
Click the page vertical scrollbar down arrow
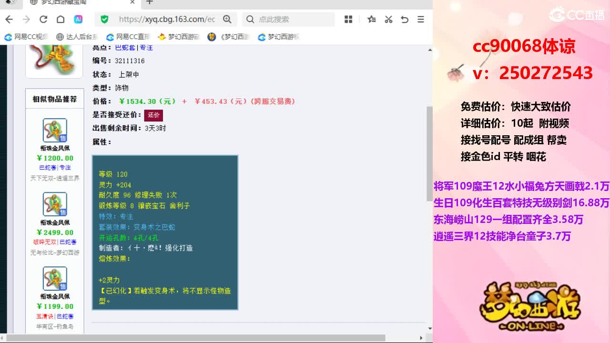(429, 329)
